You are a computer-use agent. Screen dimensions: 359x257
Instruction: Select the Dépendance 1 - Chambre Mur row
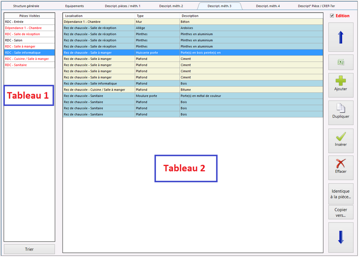[193, 22]
